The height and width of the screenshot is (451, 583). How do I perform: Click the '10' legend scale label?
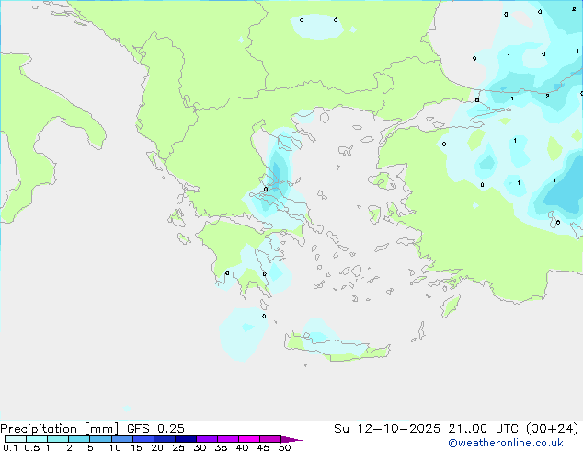click(x=115, y=447)
